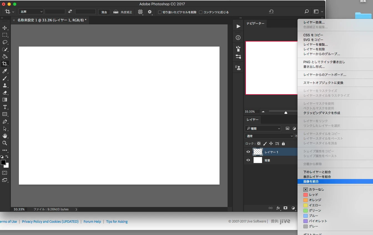Enable コンテンツに応じる checkbox
Viewport: 373px width, 235px height.
coord(201,12)
